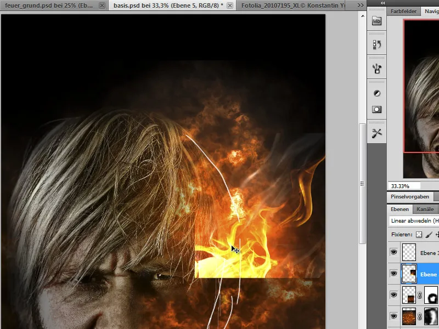439x329 pixels.
Task: Show hidden document tabs via double chevron
Action: [361, 5]
